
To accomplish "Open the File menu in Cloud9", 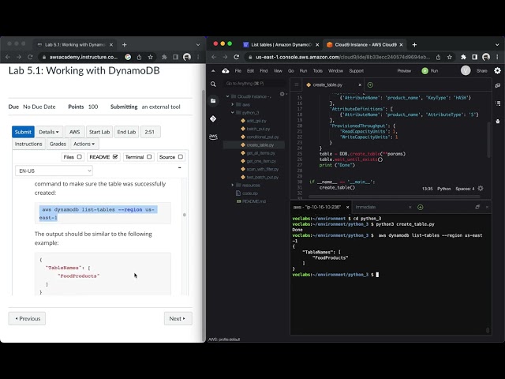I will [238, 70].
